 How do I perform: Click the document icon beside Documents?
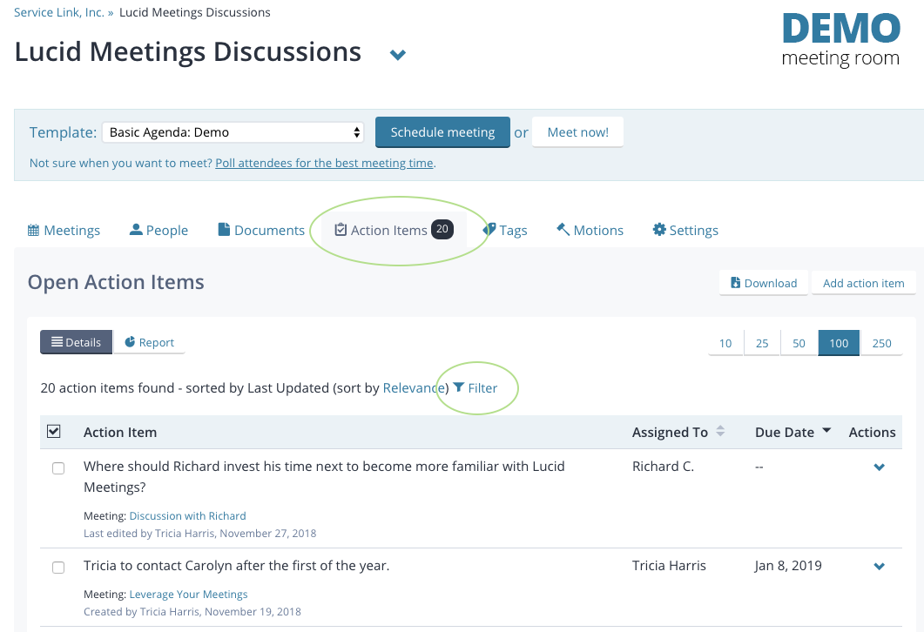[x=224, y=229]
